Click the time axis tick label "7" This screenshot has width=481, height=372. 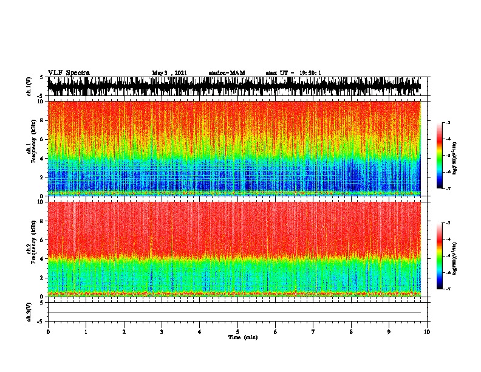[x=313, y=332]
